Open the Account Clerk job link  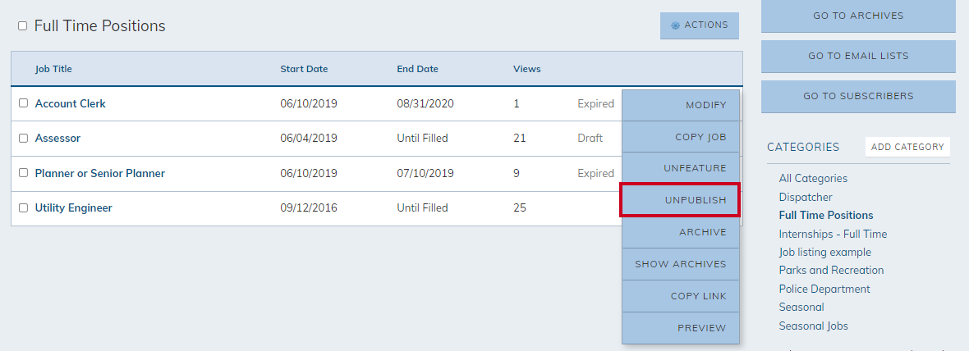(x=71, y=103)
